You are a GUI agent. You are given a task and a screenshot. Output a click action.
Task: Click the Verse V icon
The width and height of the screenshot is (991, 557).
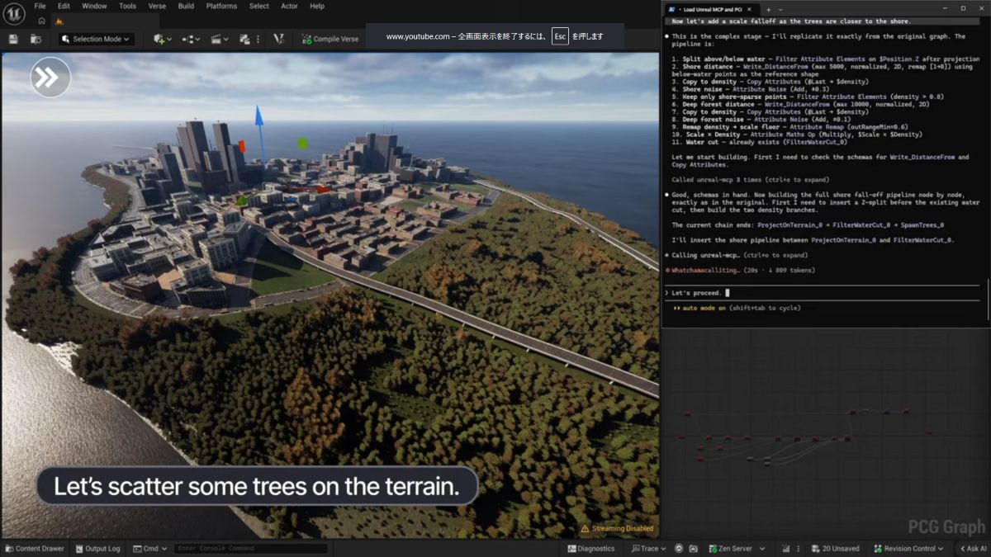click(278, 39)
